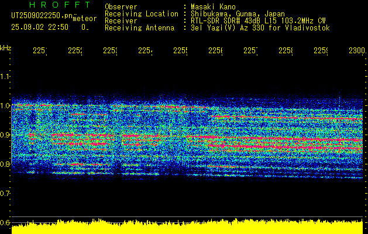Click the 2259 time axis marker
Image resolution: width=368 pixels, height=234 pixels.
(x=321, y=51)
